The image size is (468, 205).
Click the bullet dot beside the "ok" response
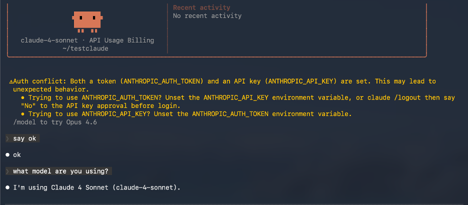7,155
